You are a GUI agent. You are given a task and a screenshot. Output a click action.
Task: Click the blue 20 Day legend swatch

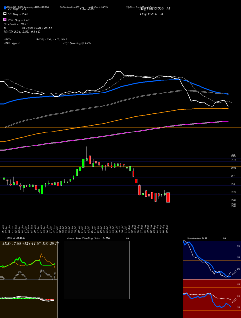click(5, 8)
